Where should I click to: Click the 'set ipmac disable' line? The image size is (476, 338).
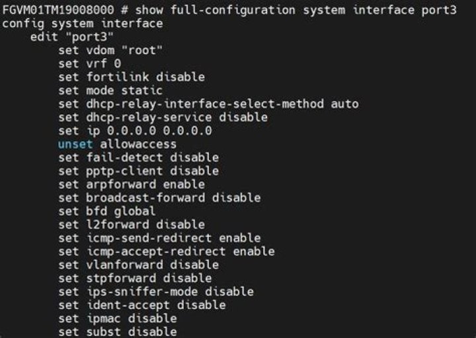pyautogui.click(x=118, y=318)
